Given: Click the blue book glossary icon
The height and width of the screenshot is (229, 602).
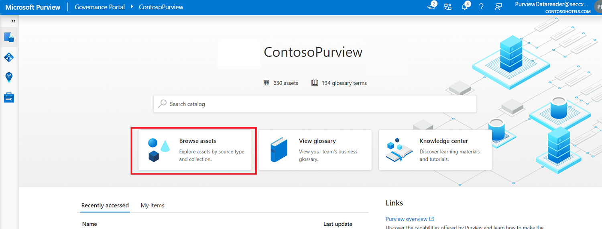Looking at the screenshot, I should click(279, 150).
